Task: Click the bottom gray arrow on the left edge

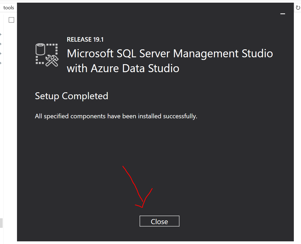Action: tap(1, 63)
